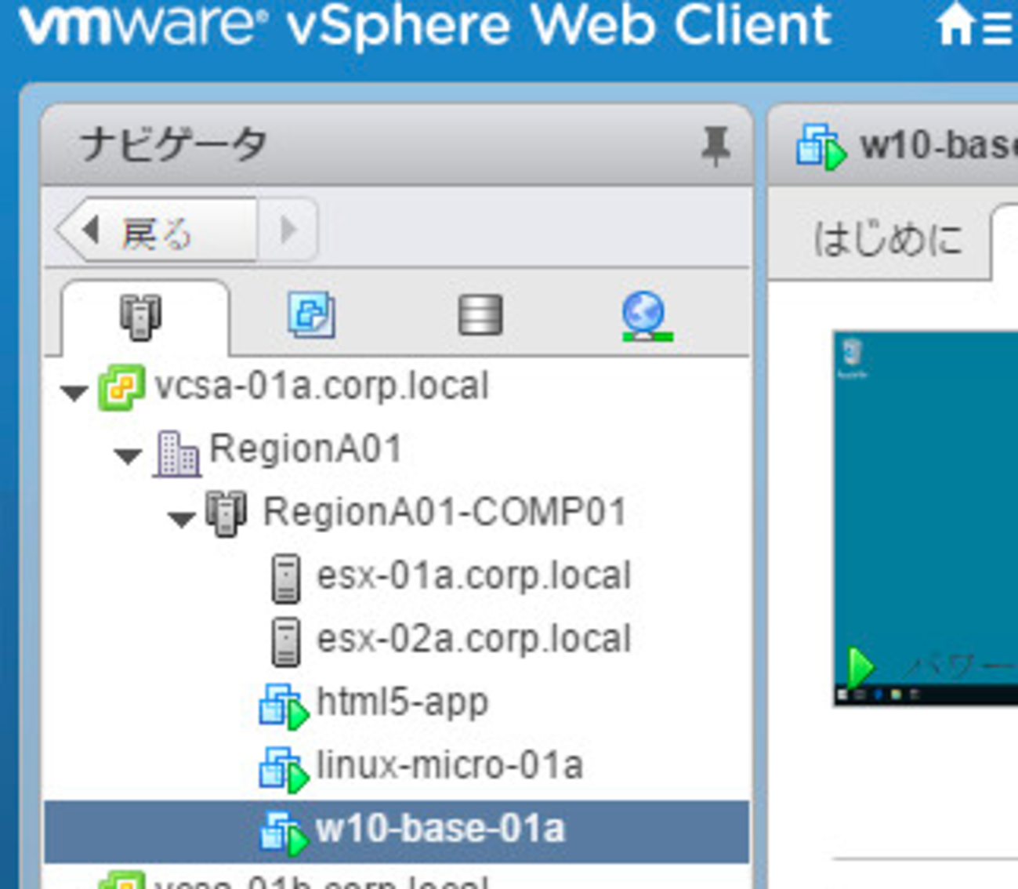Image resolution: width=1018 pixels, height=889 pixels.
Task: Click the ナビゲータ panel title
Action: click(174, 145)
